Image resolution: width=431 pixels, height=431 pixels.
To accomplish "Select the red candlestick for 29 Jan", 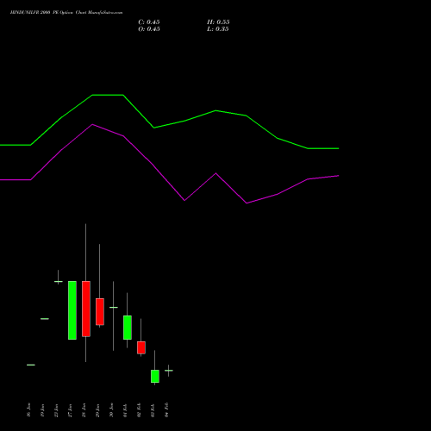I will tap(100, 312).
